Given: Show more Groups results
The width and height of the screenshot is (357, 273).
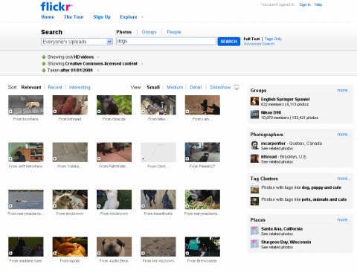Looking at the screenshot, I should click(x=344, y=91).
